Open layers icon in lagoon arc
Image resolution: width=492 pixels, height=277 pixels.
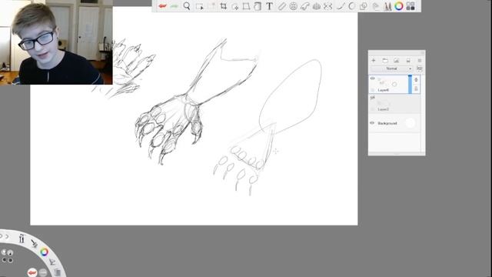click(57, 272)
